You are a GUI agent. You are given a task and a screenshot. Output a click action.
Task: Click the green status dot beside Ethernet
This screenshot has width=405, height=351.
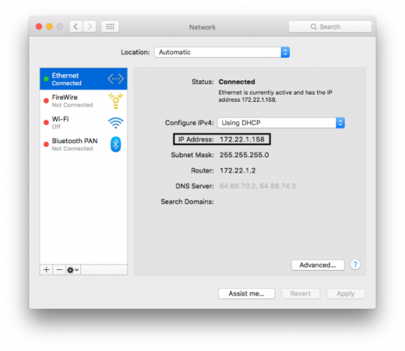[x=46, y=79]
